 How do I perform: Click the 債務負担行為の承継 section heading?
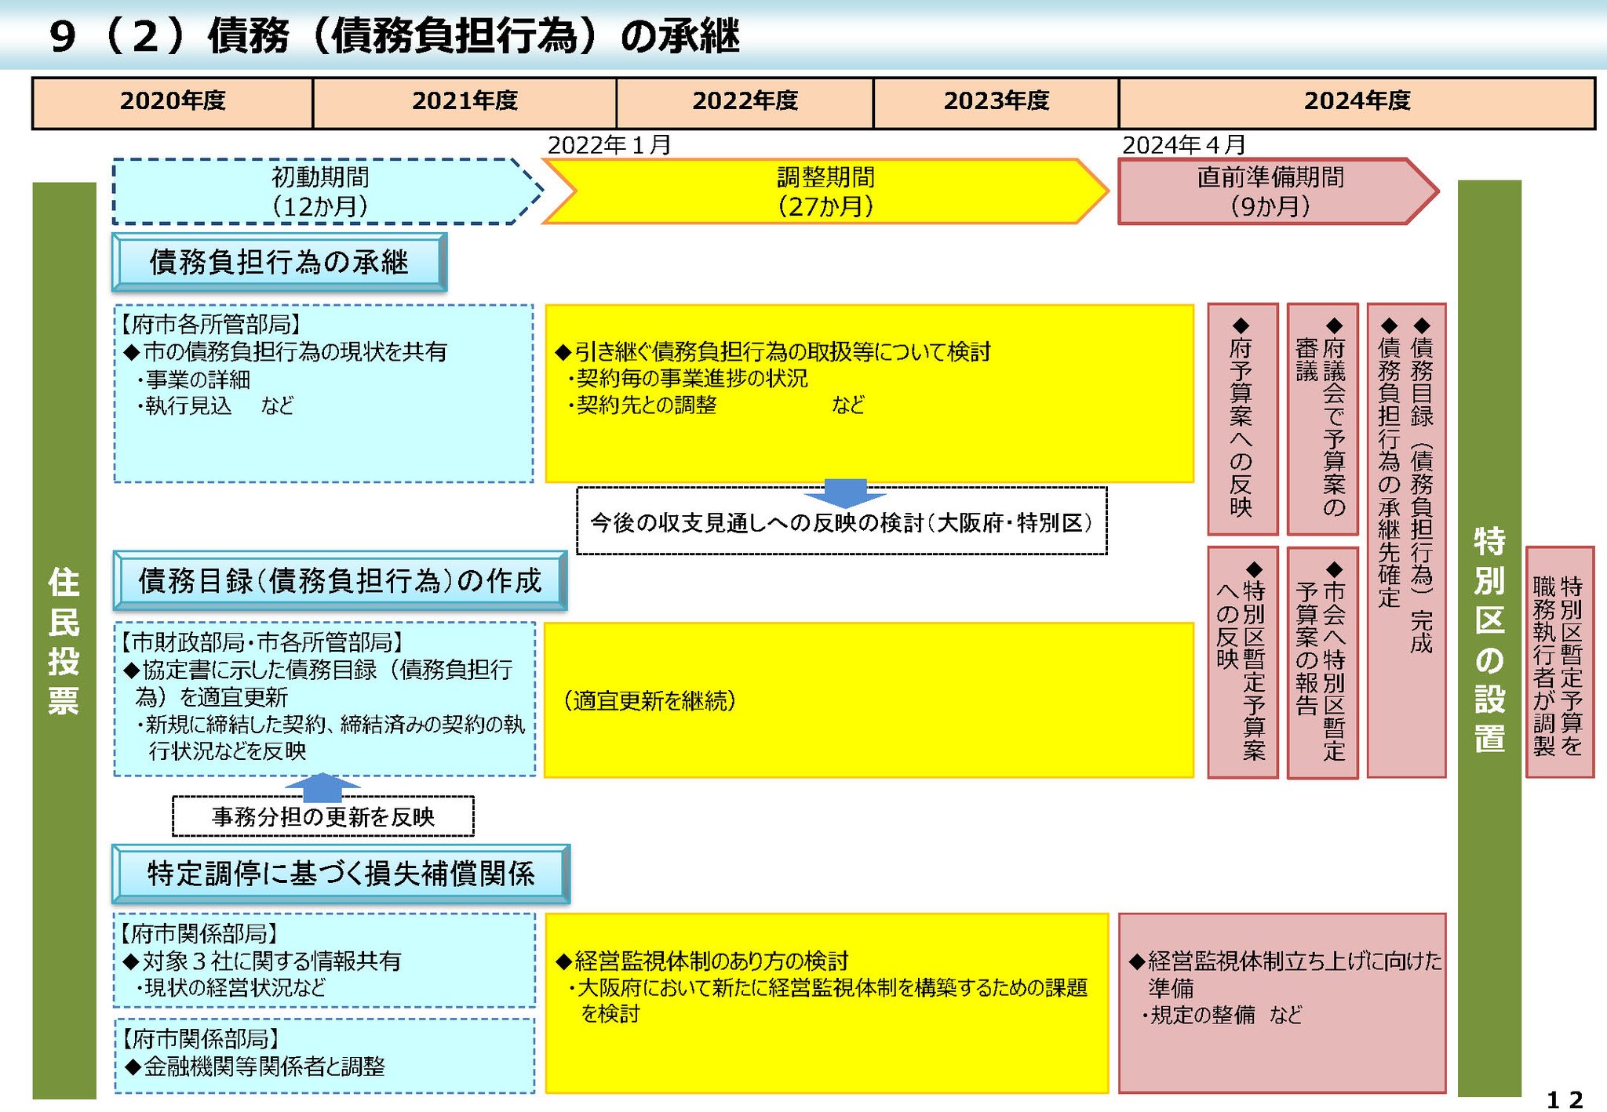click(x=279, y=262)
